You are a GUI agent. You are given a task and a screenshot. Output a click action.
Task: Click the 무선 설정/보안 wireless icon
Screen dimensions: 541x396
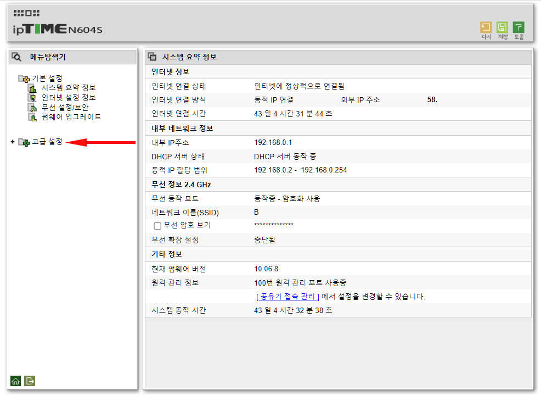click(32, 108)
